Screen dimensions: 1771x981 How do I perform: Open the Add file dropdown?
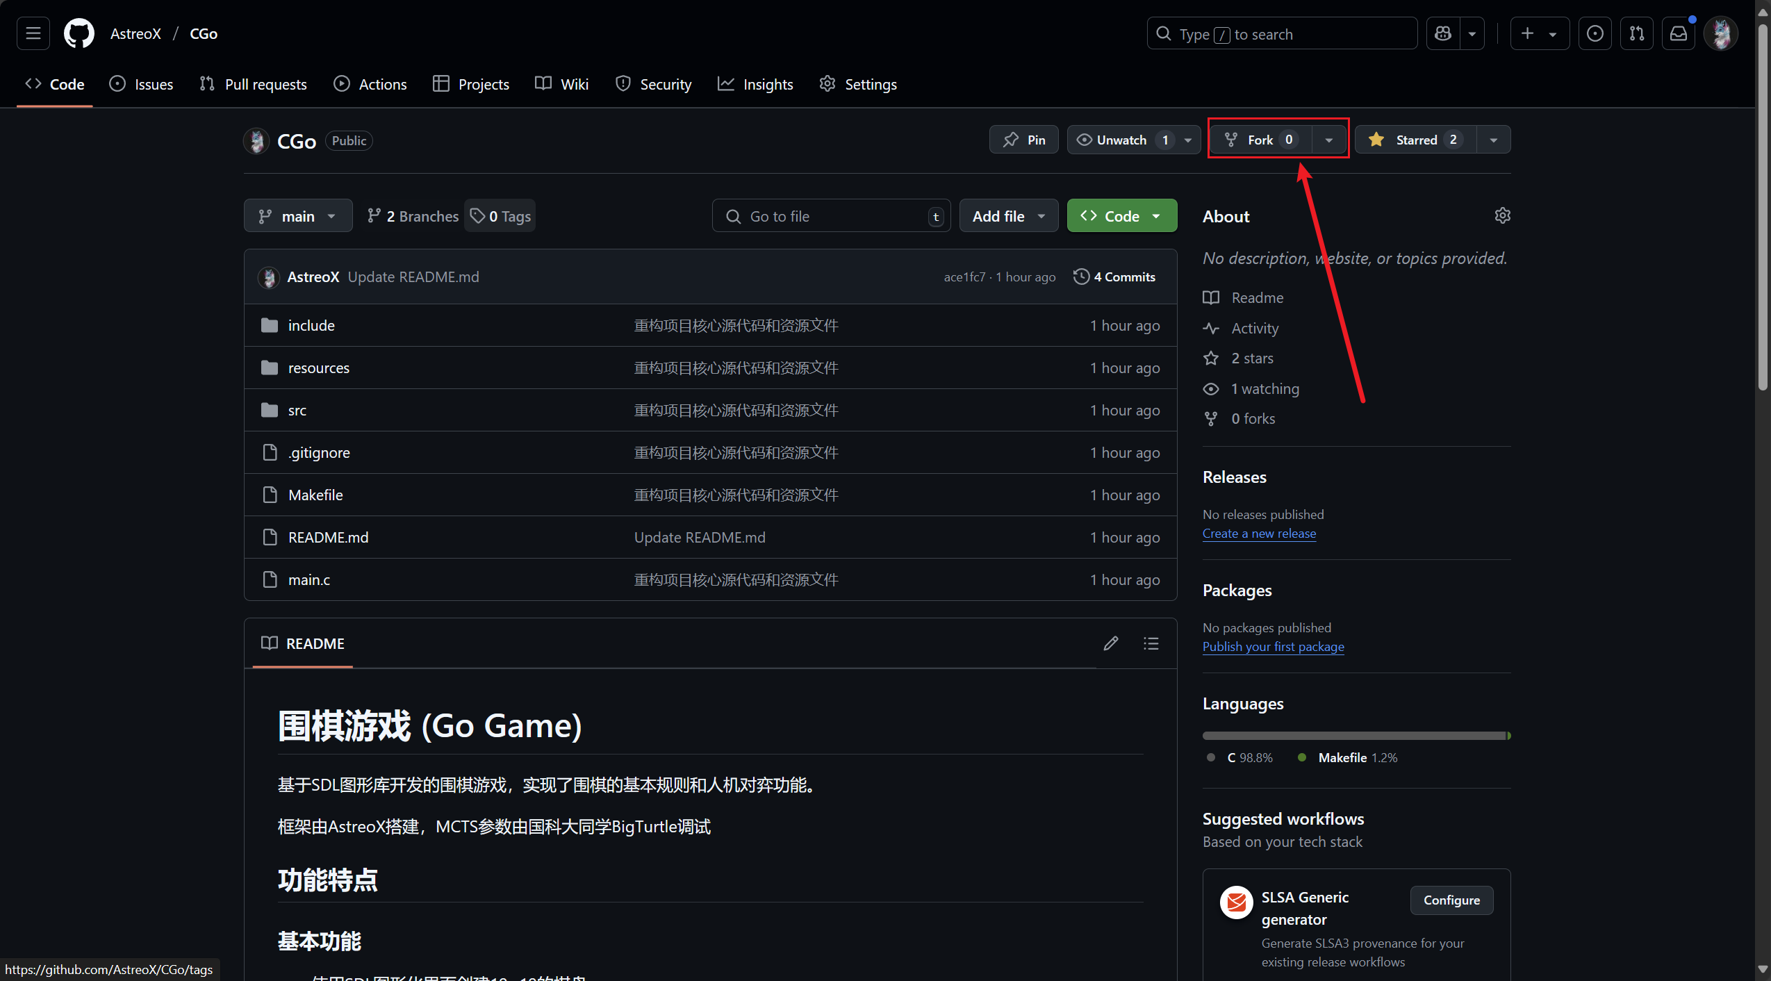[x=1008, y=216]
